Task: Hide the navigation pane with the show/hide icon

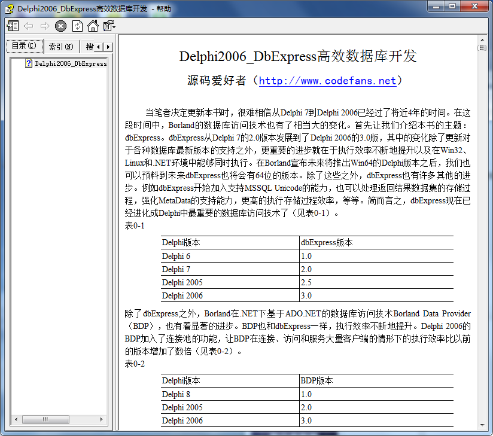Action: pos(13,26)
